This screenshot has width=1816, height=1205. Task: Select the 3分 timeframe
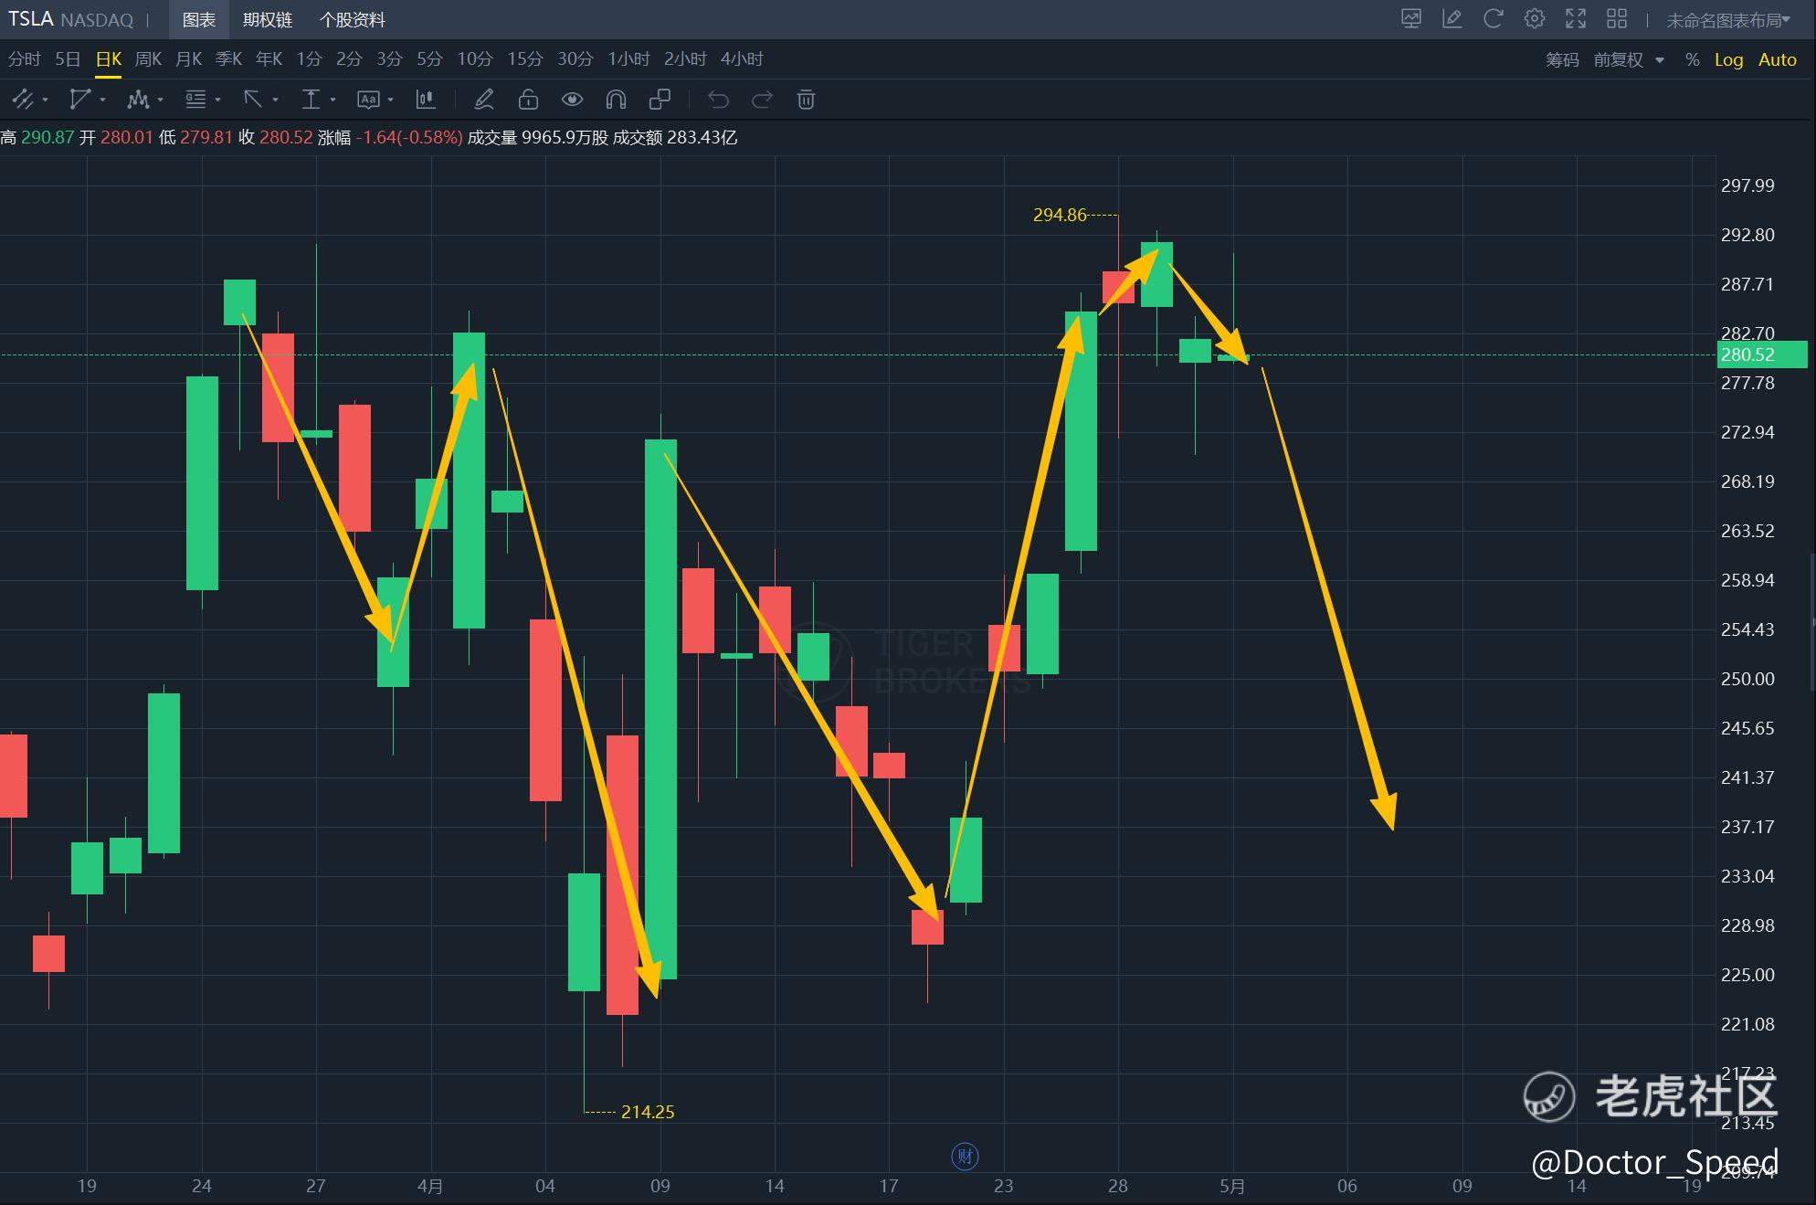389,59
